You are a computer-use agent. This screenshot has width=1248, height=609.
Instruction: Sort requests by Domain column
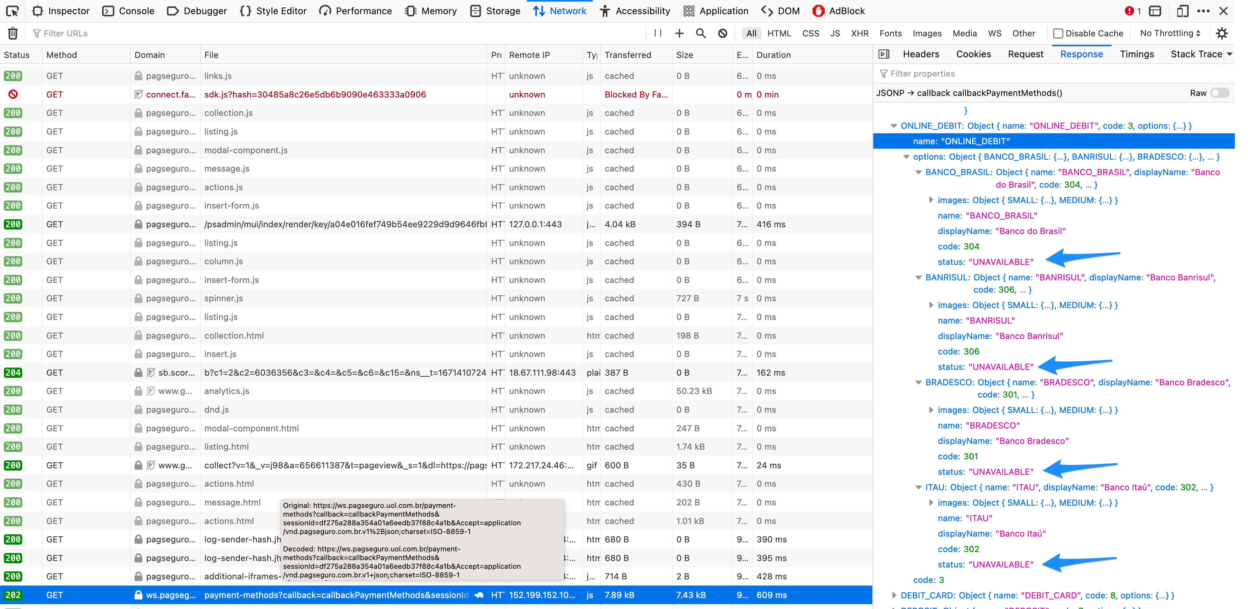point(165,55)
